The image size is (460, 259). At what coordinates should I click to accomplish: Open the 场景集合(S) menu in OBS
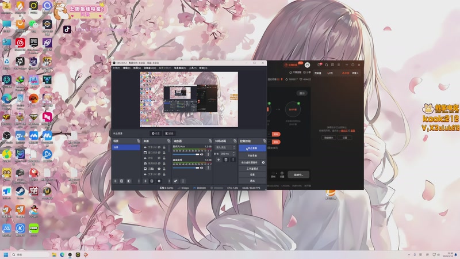click(180, 68)
